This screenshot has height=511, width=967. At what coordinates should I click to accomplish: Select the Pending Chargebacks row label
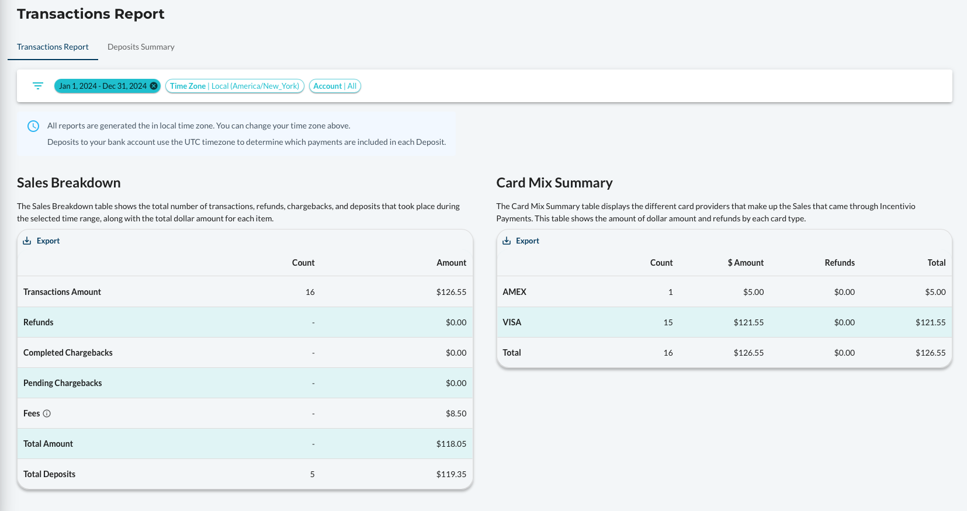tap(63, 383)
